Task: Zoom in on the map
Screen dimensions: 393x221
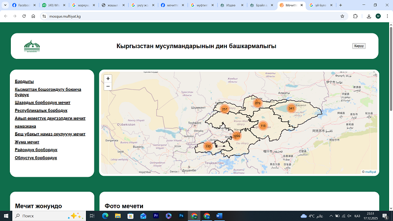Action: 108,79
